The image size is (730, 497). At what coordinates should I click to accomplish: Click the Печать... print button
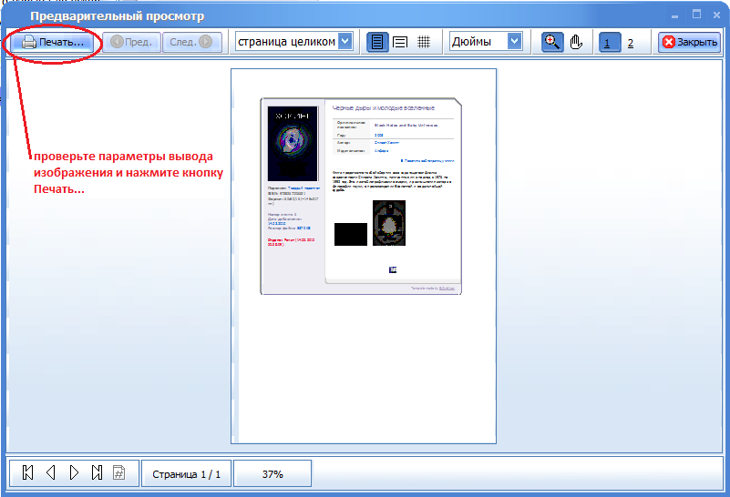pos(52,42)
